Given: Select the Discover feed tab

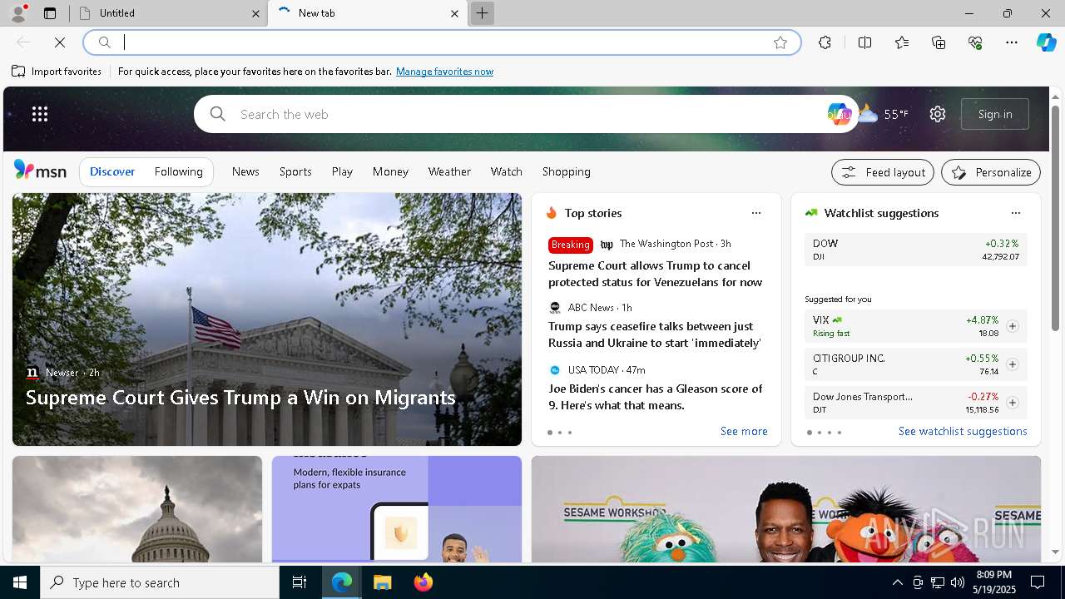Looking at the screenshot, I should coord(112,171).
